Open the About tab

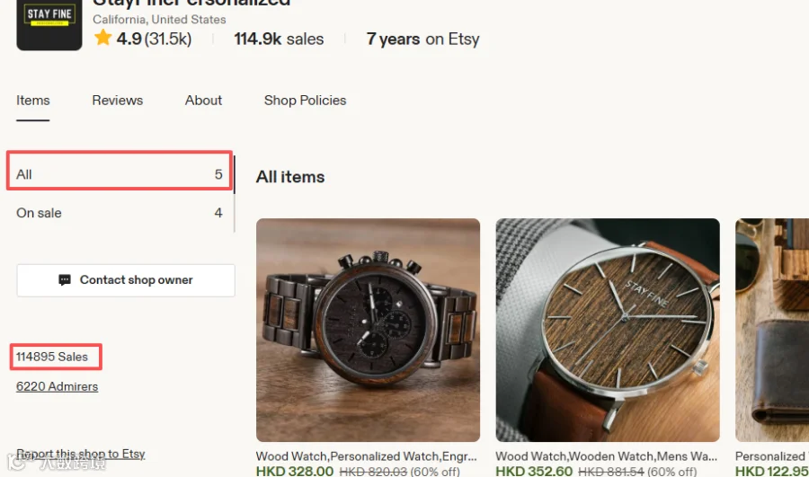coord(203,101)
